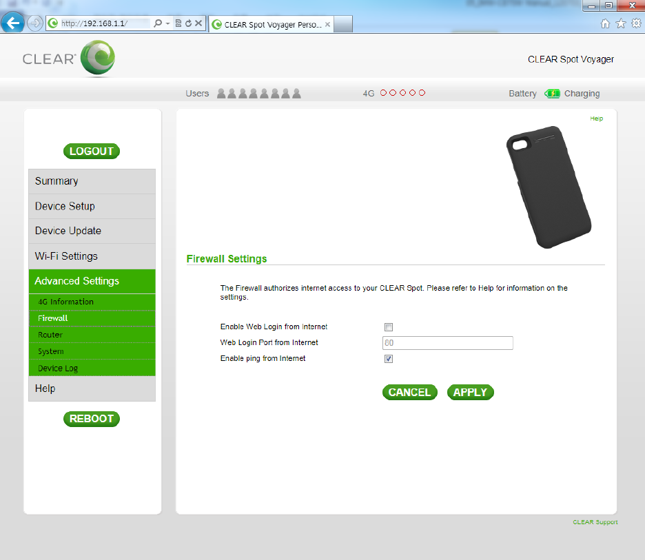Screen dimensions: 645x560
Task: Enable Web Login from Internet checkbox
Action: pyautogui.click(x=389, y=327)
